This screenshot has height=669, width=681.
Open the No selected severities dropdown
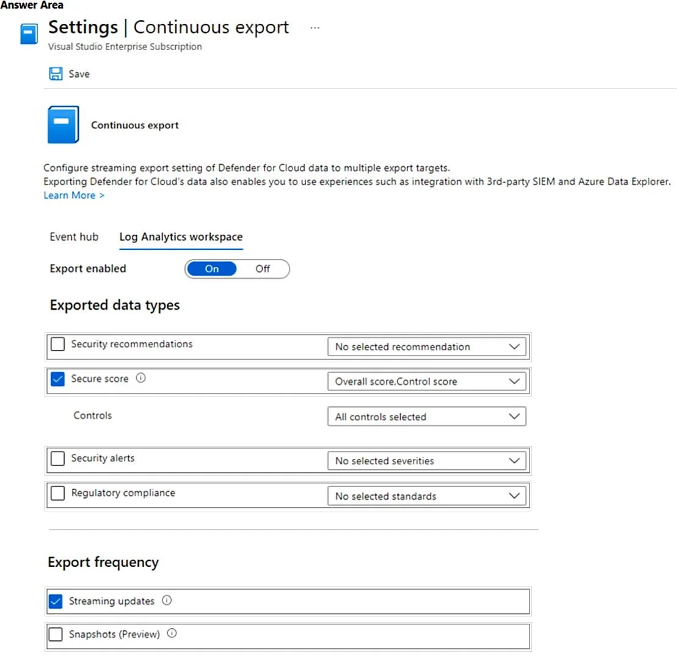pyautogui.click(x=427, y=461)
